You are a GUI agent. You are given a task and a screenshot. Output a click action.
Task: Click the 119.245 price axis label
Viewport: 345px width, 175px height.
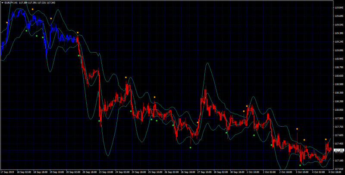point(339,42)
